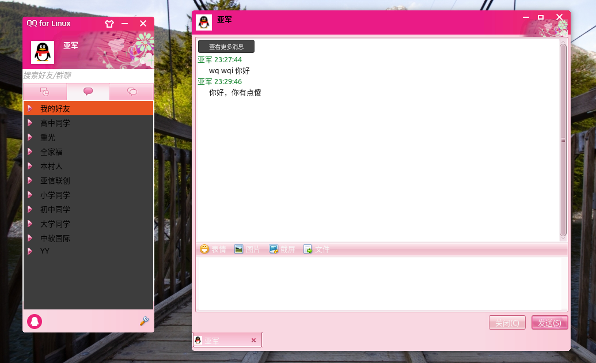The image size is (596, 363).
Task: Click the 查看更多消息 button
Action: pos(226,47)
